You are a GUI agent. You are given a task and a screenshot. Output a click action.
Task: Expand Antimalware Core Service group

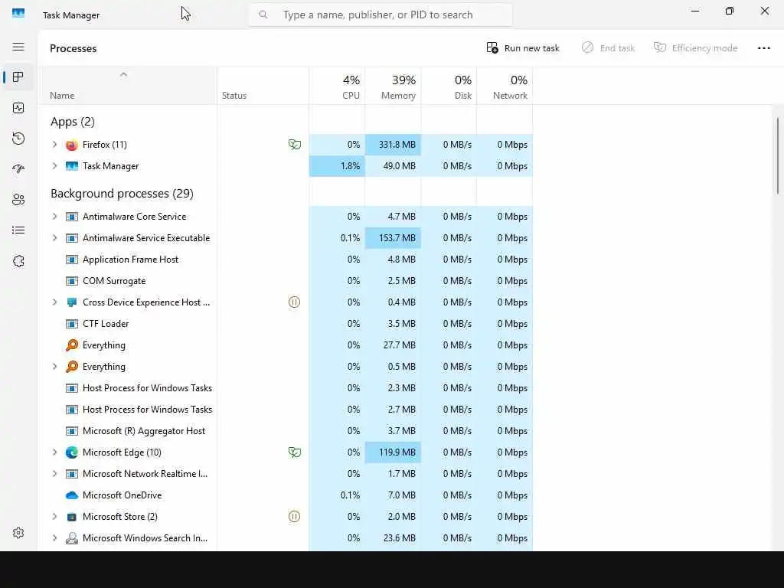[x=54, y=217]
